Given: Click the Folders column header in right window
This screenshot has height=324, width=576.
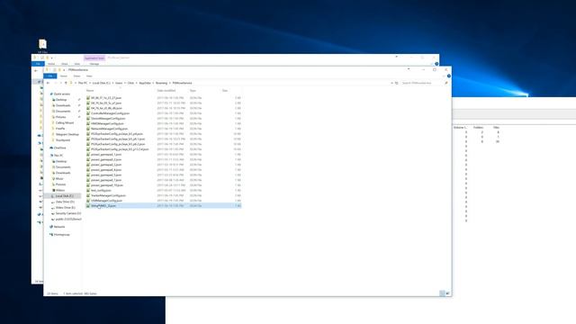Looking at the screenshot, I should pos(478,128).
